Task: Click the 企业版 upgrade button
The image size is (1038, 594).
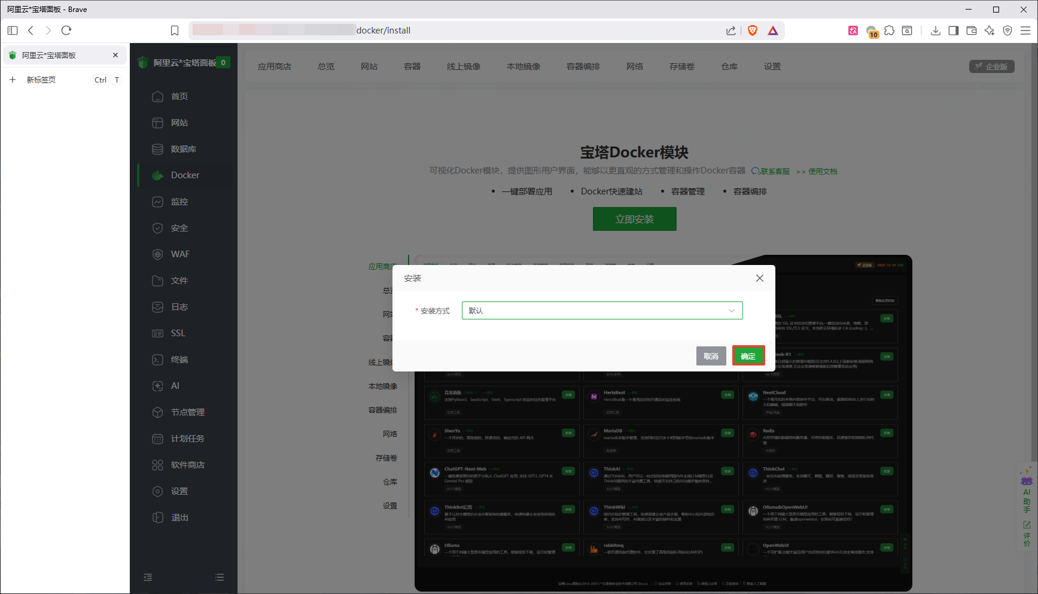Action: pos(992,66)
